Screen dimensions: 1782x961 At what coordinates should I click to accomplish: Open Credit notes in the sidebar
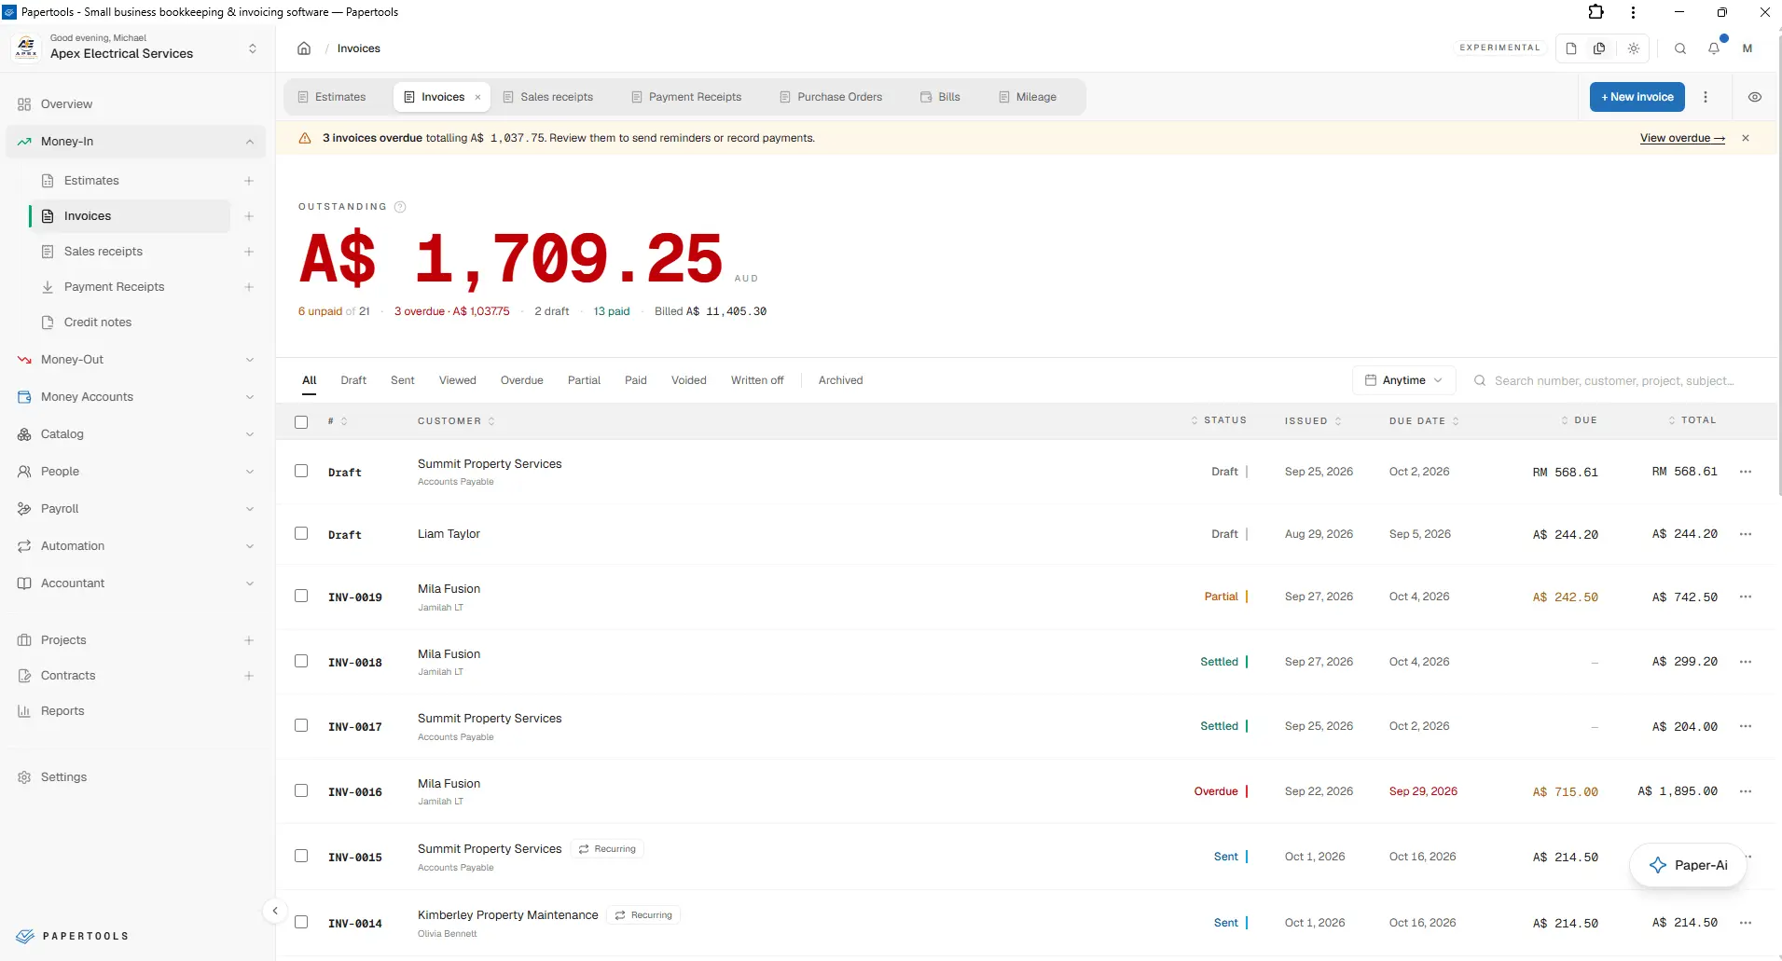pyautogui.click(x=98, y=323)
